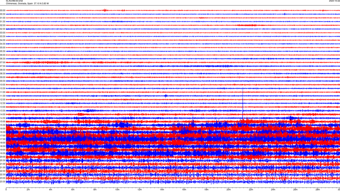This screenshot has width=340, height=191.
Task: Select the 18:30 trace time label
Action: 2,146
